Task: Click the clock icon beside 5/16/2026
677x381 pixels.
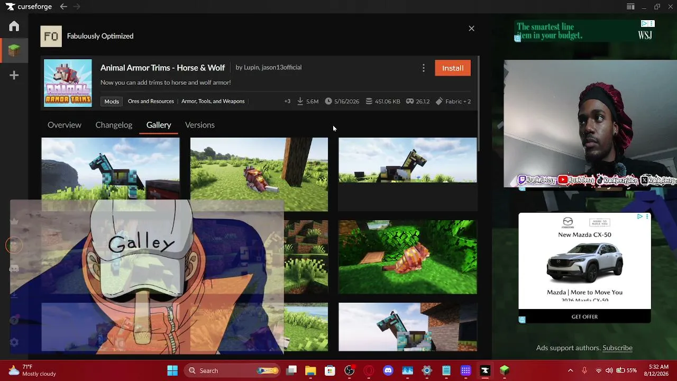Action: [328, 101]
